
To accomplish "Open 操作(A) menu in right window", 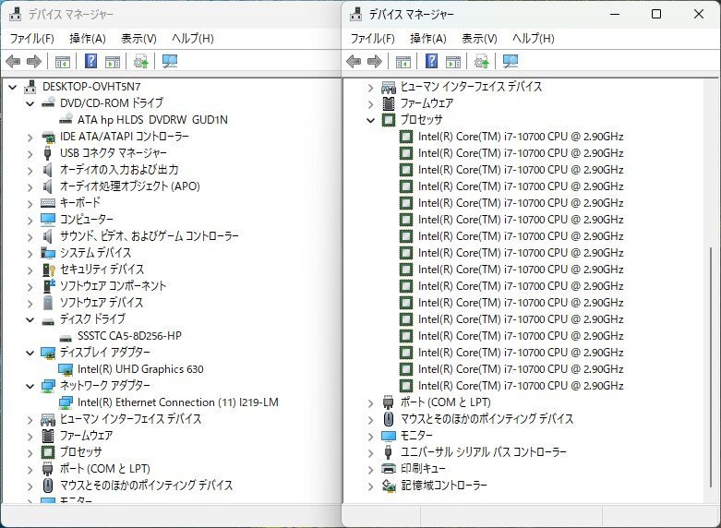I will (428, 39).
